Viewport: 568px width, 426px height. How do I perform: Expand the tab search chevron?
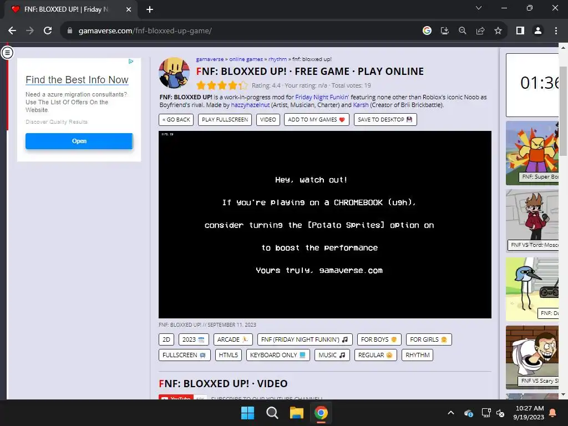[479, 8]
